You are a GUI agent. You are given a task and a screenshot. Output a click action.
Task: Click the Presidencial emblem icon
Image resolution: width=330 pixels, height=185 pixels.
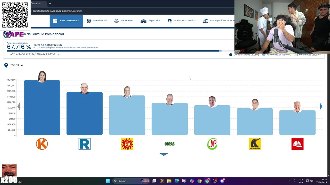point(89,21)
